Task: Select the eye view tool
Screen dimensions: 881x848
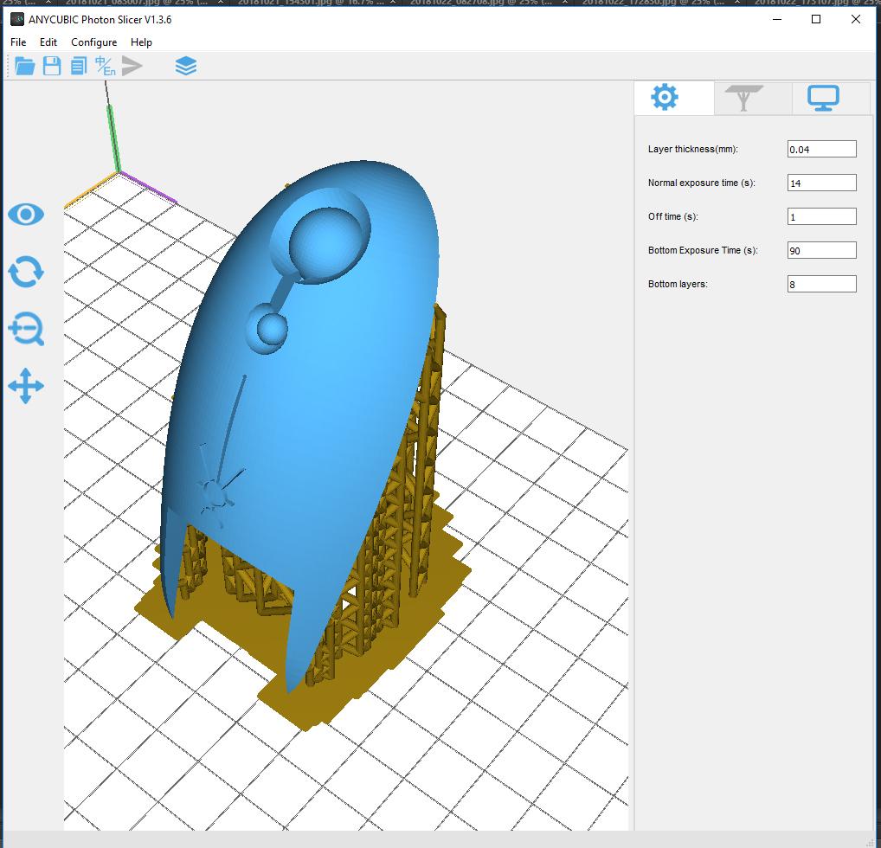Action: pyautogui.click(x=26, y=215)
